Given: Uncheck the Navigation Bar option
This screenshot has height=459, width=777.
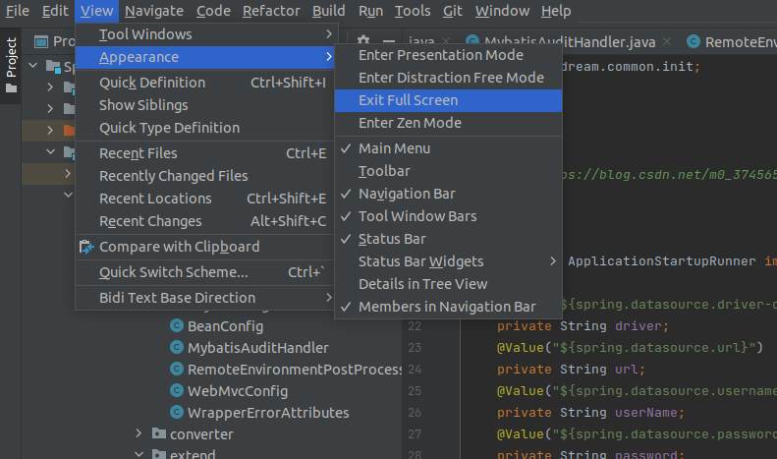Looking at the screenshot, I should tap(406, 194).
